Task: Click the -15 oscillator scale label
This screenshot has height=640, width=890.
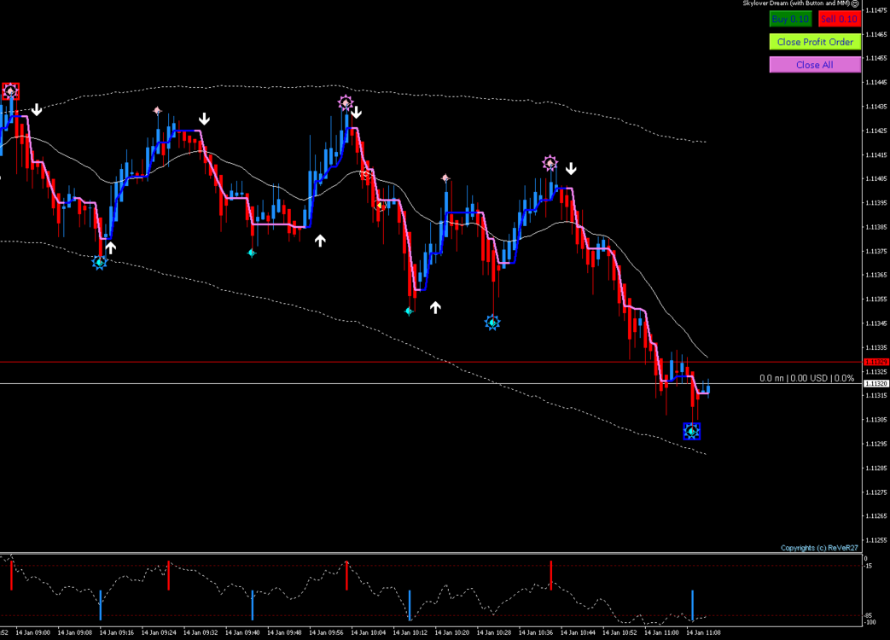Action: click(x=869, y=566)
